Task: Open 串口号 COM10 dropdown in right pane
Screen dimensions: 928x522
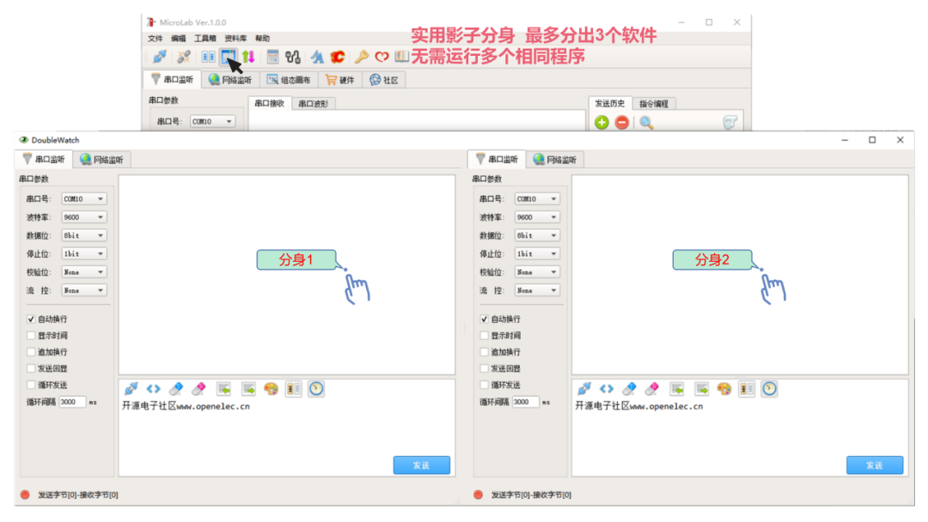Action: (537, 198)
